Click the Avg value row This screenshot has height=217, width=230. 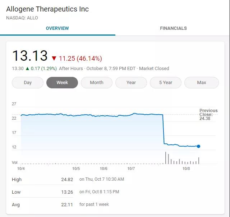click(x=67, y=204)
